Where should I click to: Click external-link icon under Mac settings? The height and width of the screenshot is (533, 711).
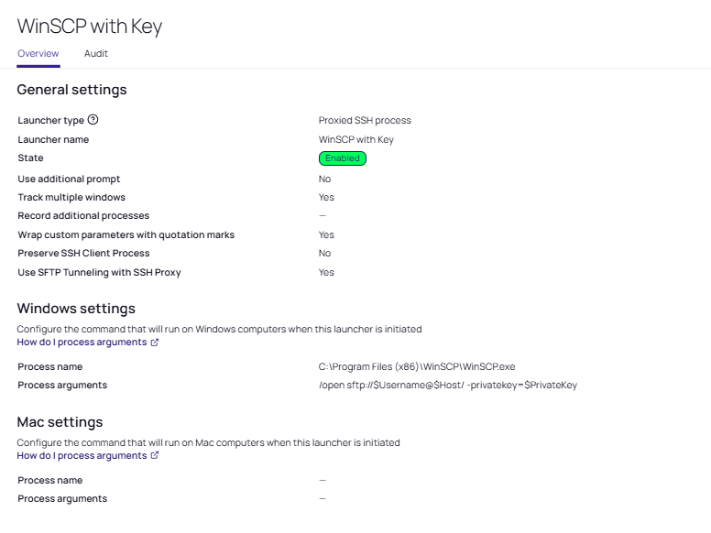[x=155, y=456]
